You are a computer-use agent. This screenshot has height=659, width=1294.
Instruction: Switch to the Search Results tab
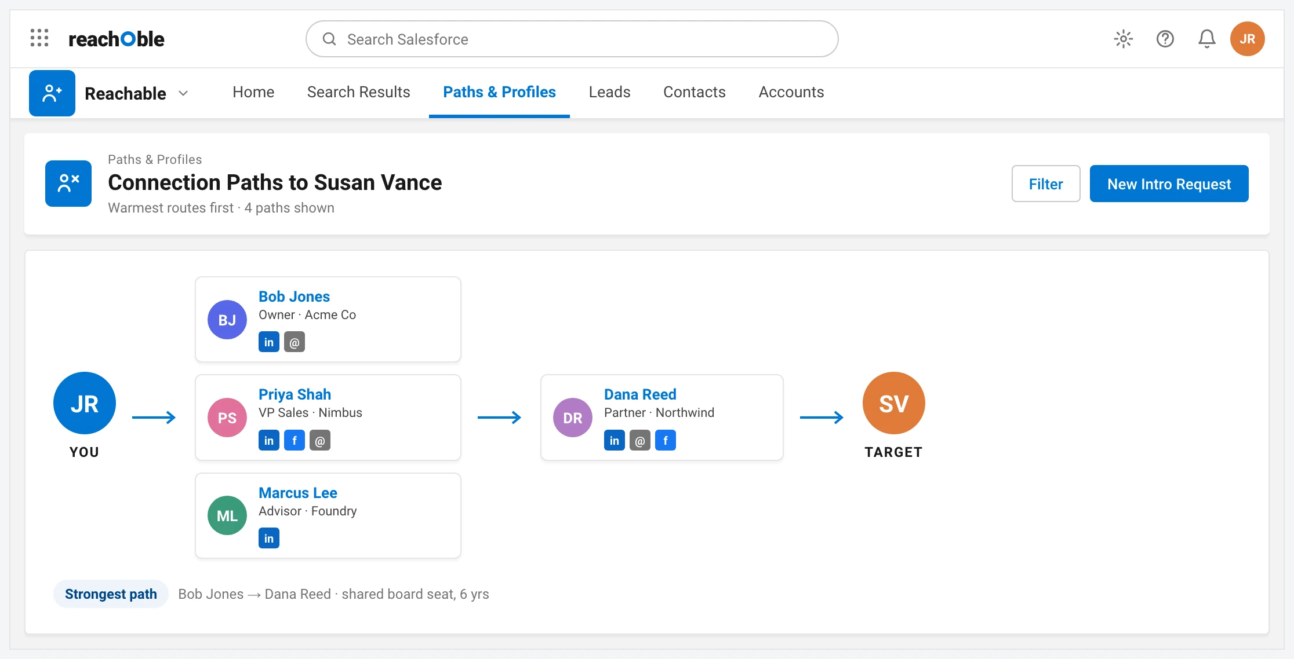(359, 92)
